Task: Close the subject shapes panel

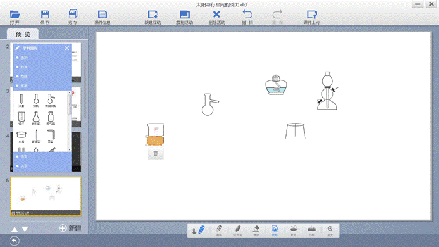Action: point(67,48)
